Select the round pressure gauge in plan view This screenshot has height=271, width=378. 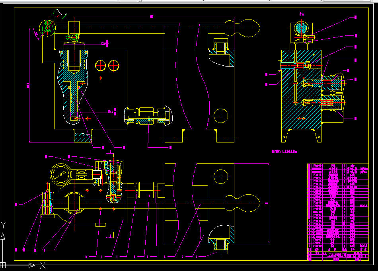point(61,175)
